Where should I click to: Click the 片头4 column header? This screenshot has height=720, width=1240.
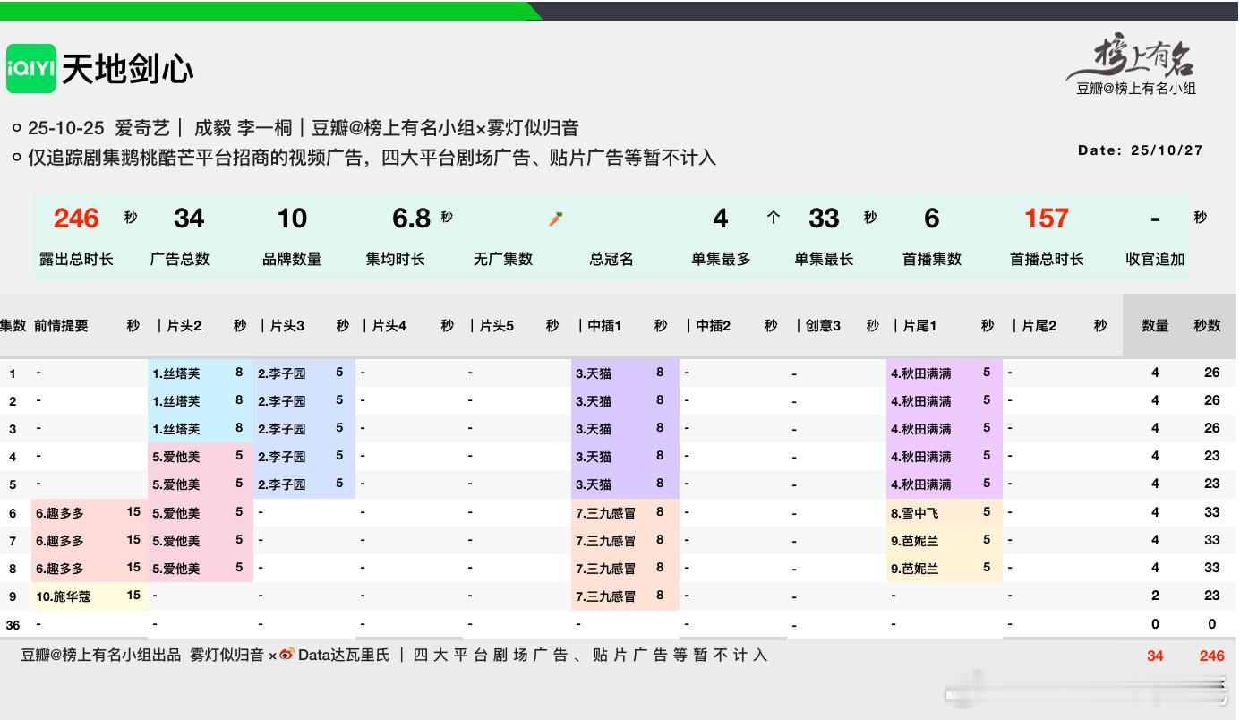(x=389, y=326)
